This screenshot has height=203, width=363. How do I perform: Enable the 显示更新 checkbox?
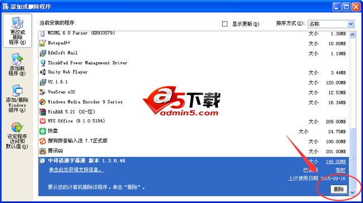tap(225, 24)
